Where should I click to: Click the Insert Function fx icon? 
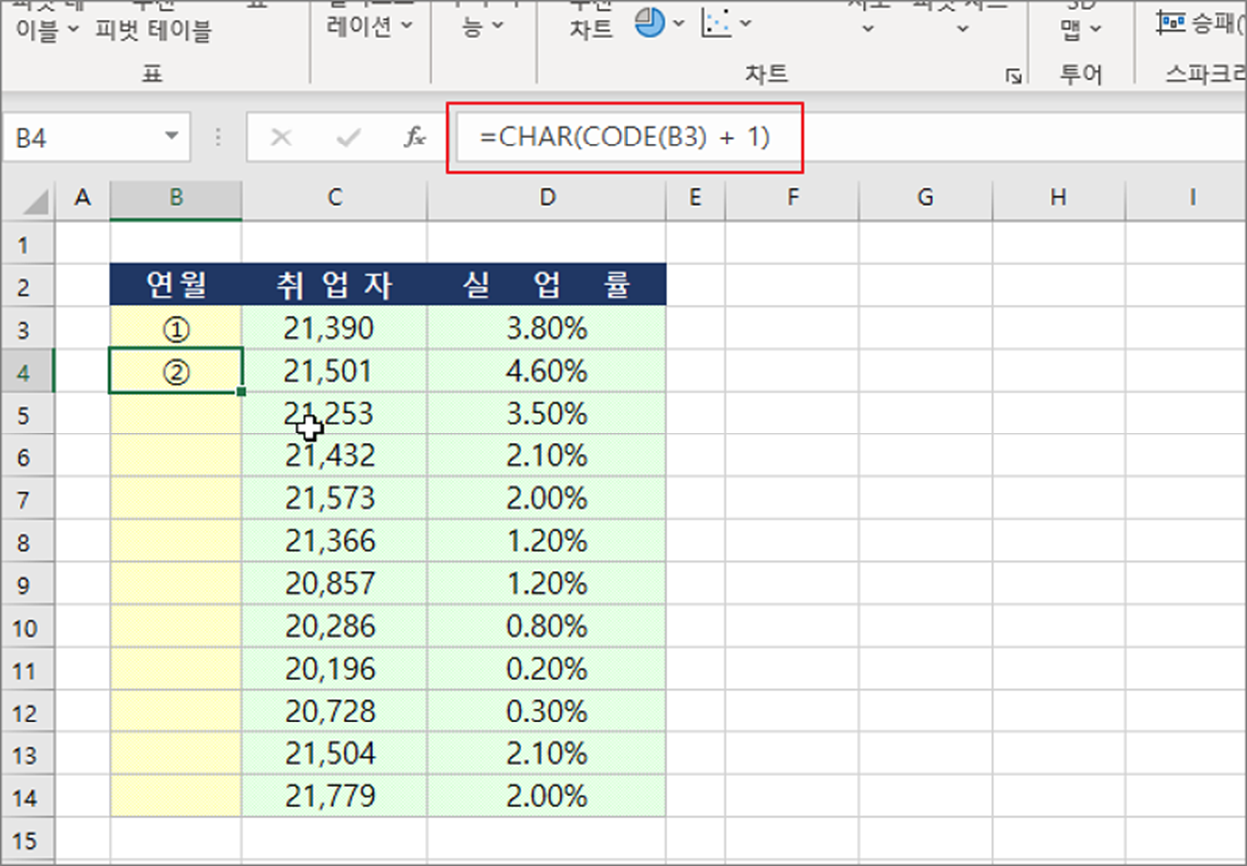[x=415, y=138]
